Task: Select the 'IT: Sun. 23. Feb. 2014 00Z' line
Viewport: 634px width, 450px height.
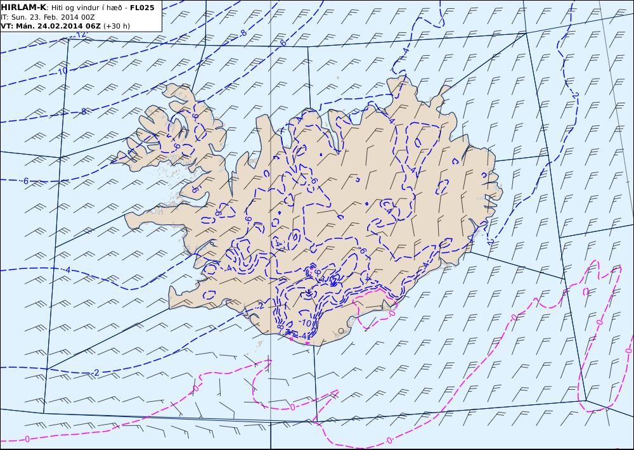Action: click(48, 17)
